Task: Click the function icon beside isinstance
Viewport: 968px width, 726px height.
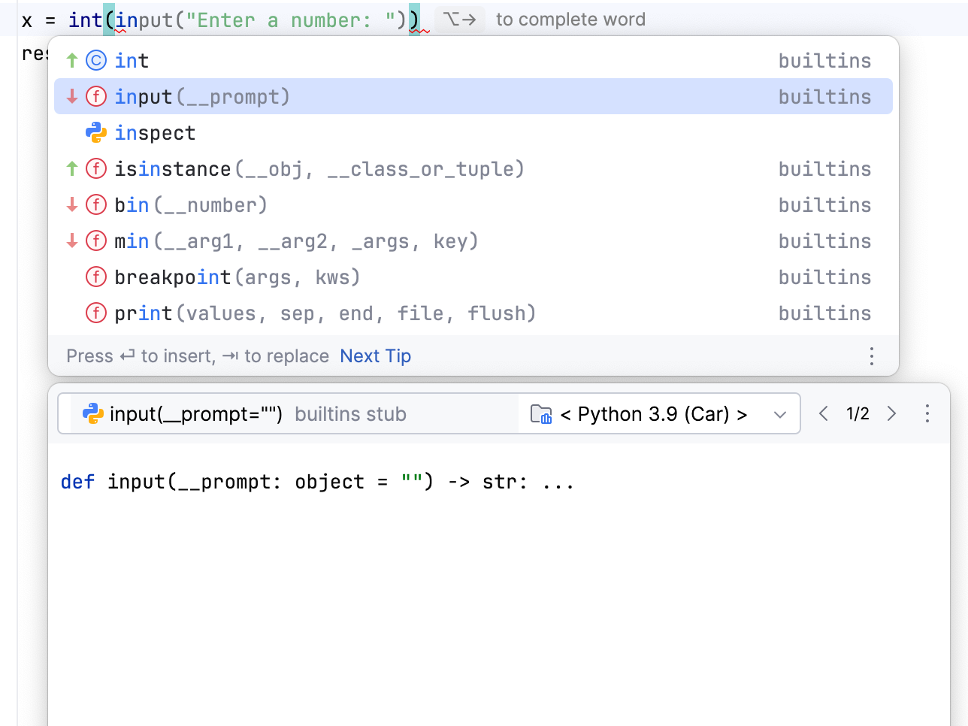Action: (x=96, y=168)
